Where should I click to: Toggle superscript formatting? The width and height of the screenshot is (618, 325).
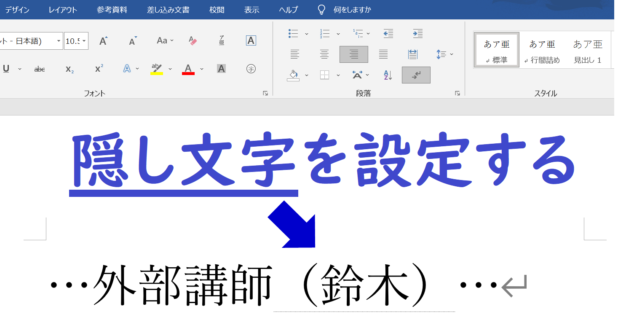pos(99,69)
